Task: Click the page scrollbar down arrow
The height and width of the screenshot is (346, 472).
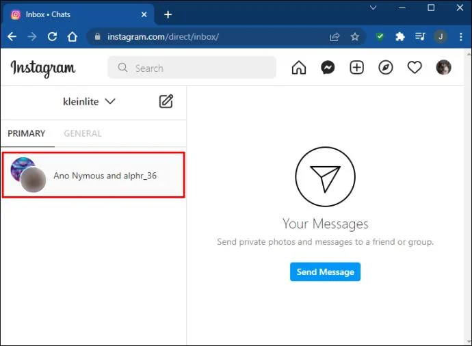Action: (469, 341)
